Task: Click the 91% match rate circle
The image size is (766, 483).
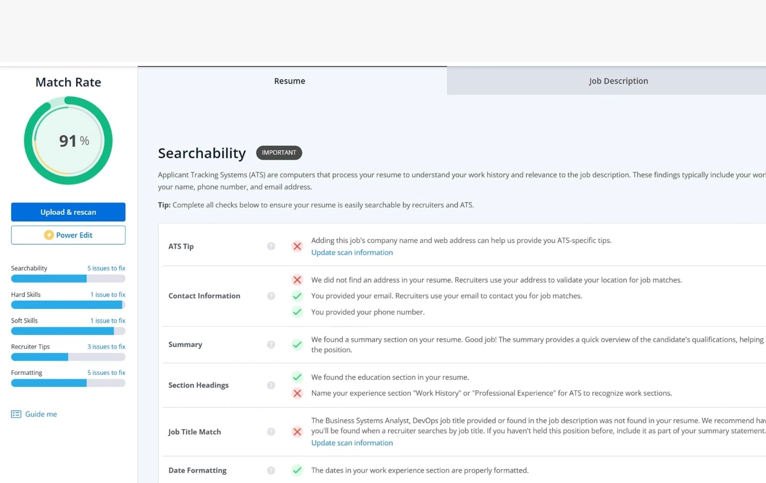Action: coord(68,141)
